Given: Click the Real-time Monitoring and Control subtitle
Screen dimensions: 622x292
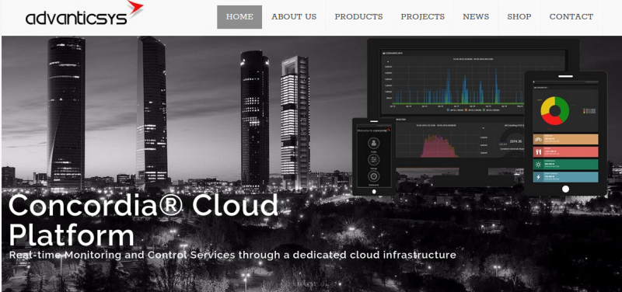Looking at the screenshot, I should tap(232, 255).
